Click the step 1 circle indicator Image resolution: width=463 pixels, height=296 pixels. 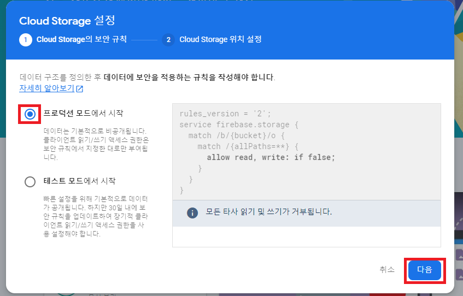(26, 39)
